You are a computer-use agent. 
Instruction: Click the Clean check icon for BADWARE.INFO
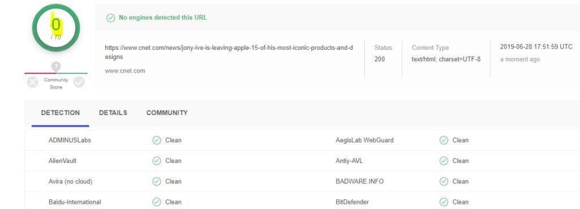point(444,181)
